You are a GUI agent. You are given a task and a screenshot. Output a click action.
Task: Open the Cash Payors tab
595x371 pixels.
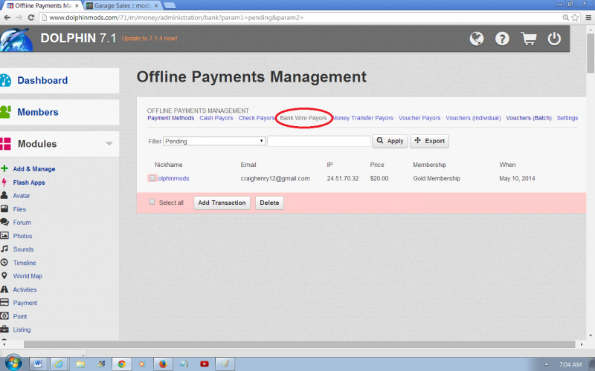pyautogui.click(x=216, y=118)
